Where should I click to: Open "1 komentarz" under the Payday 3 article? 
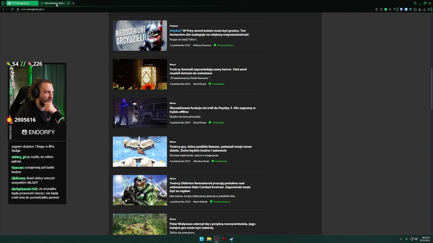[216, 123]
